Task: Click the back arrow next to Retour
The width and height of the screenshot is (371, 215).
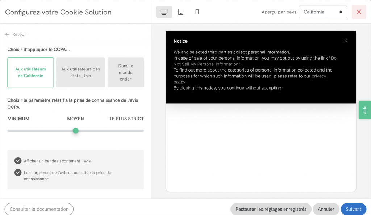Action: click(7, 34)
